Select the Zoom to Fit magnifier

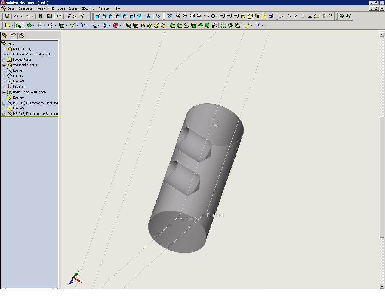(178, 16)
